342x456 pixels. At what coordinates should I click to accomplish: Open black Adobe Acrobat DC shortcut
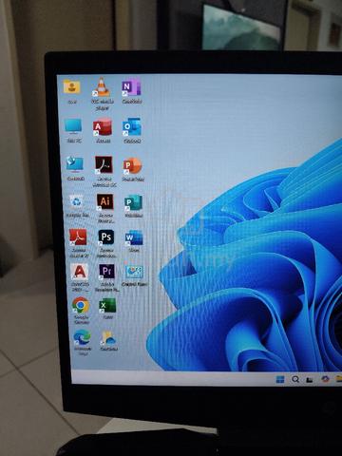(x=104, y=164)
